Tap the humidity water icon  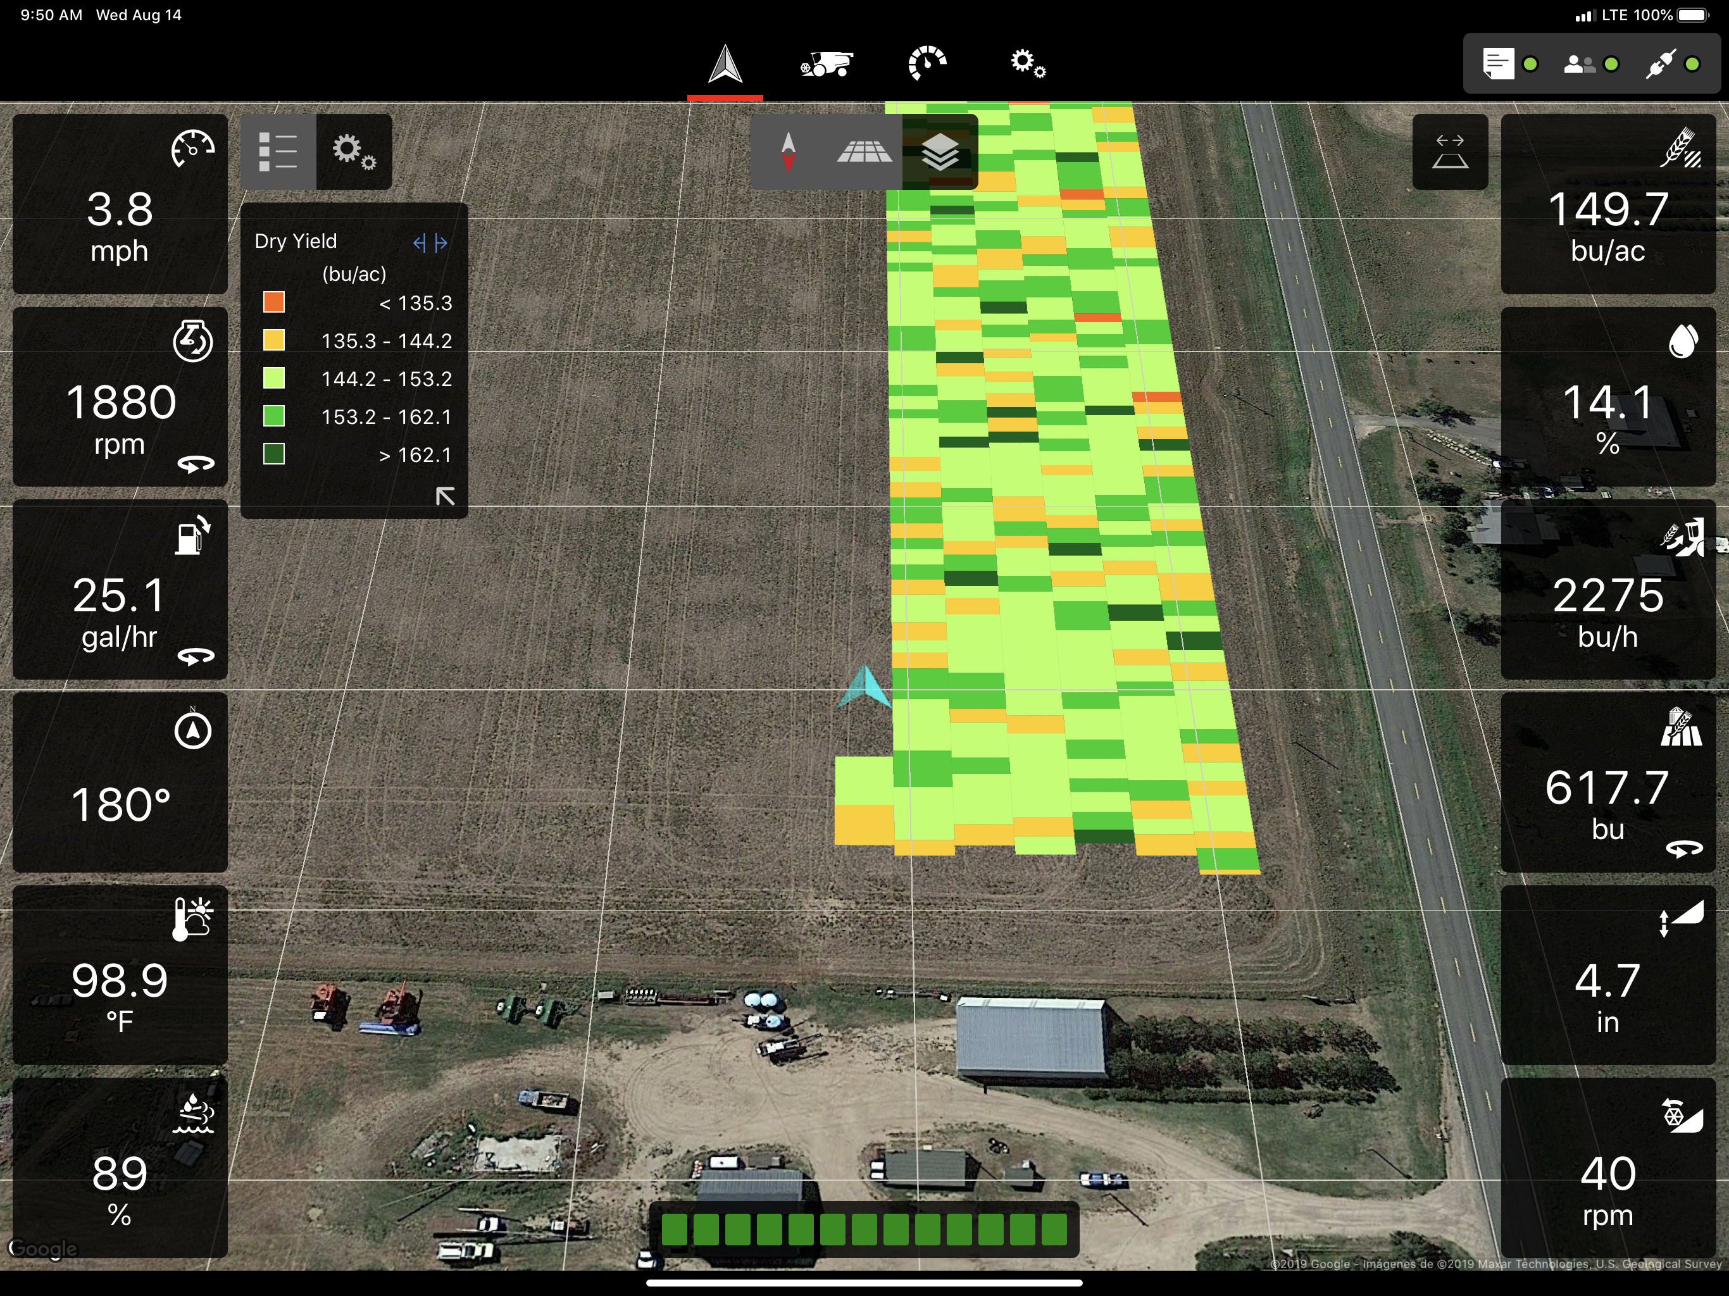click(x=192, y=1114)
